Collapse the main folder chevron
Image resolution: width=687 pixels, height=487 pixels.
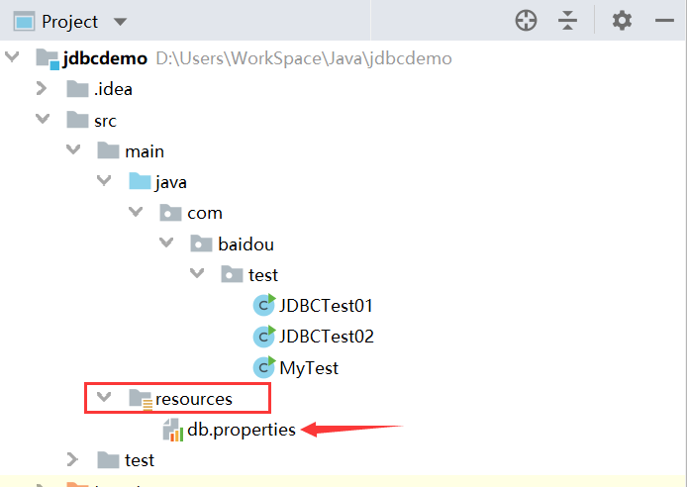[73, 149]
